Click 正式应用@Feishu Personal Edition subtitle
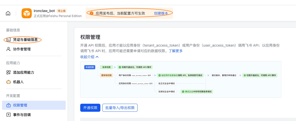The image size is (296, 121). (58, 16)
